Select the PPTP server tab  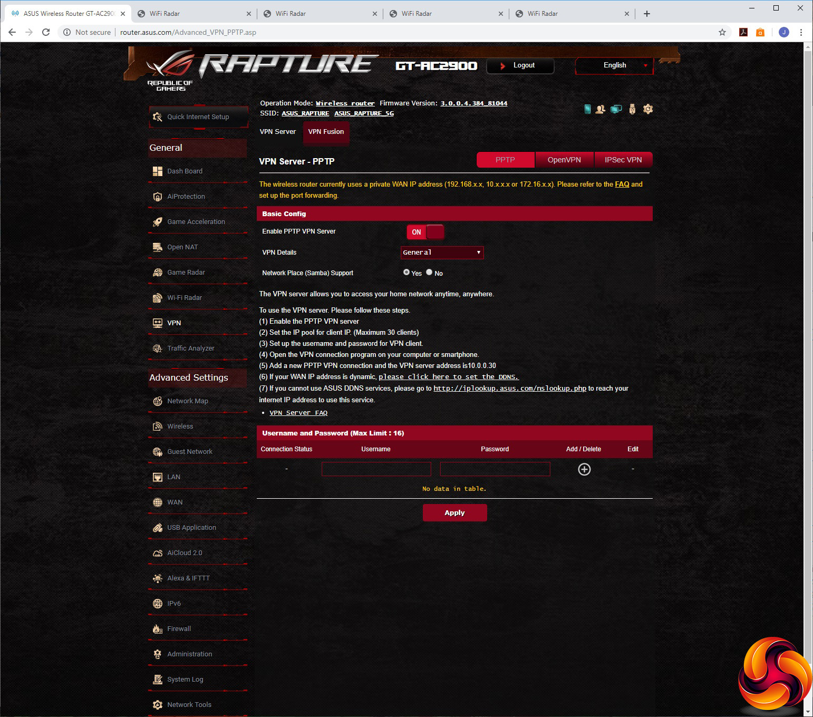tap(505, 160)
